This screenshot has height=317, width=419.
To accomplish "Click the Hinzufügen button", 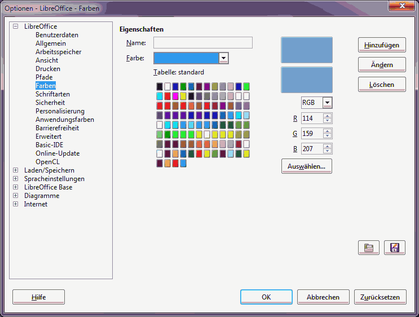I will point(382,45).
